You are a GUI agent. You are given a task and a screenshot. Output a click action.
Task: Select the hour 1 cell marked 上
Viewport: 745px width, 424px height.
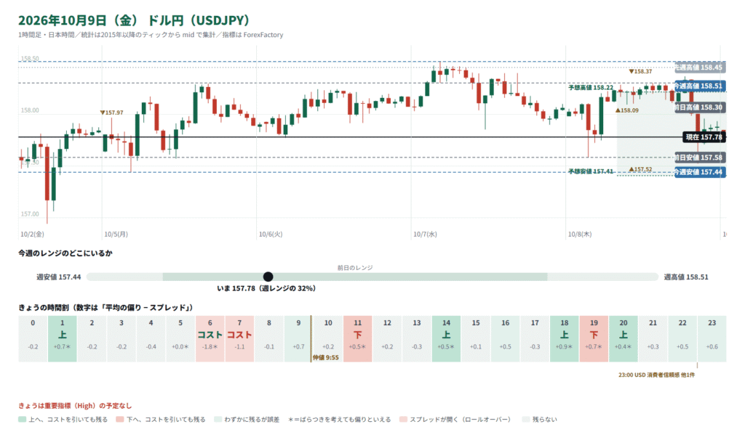[63, 338]
